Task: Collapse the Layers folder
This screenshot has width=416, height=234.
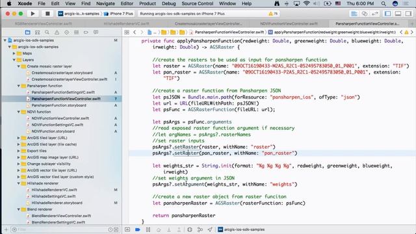Action: (x=14, y=60)
